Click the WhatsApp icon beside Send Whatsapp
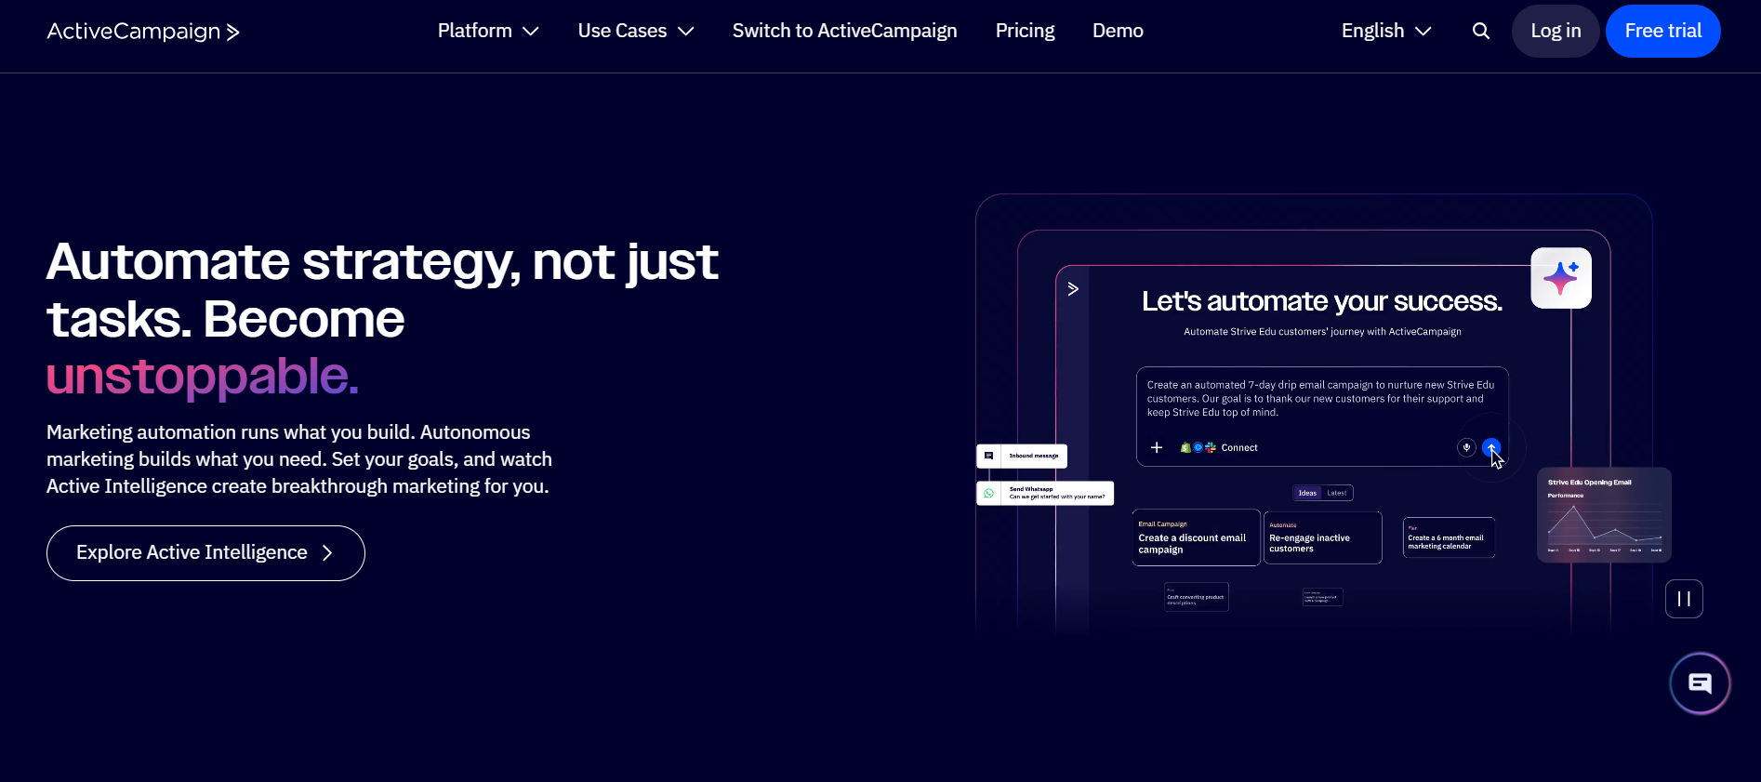 989,493
